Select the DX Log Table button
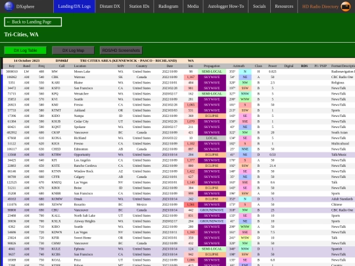355x266 pixels. pos(25,50)
